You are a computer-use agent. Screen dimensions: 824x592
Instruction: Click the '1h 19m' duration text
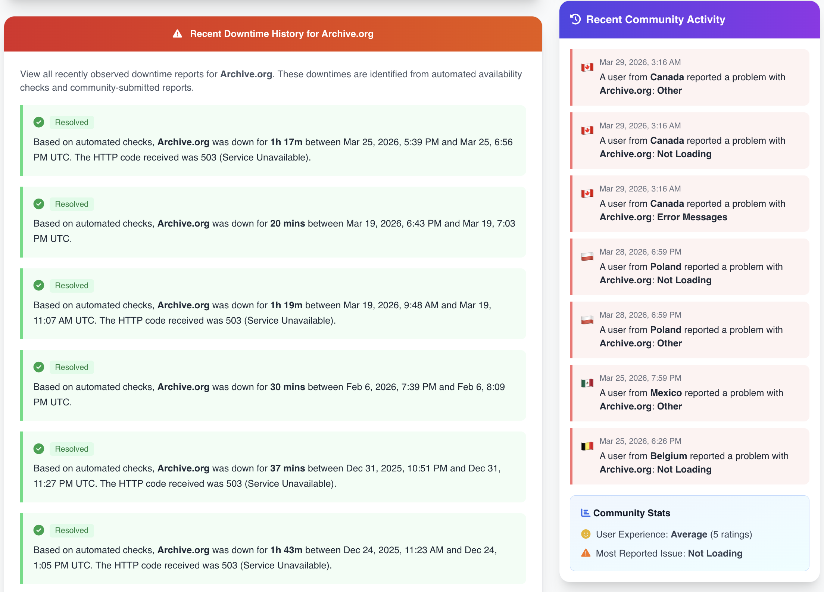(x=286, y=305)
